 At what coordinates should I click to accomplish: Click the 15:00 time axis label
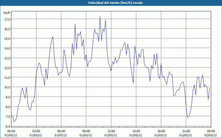(136, 131)
